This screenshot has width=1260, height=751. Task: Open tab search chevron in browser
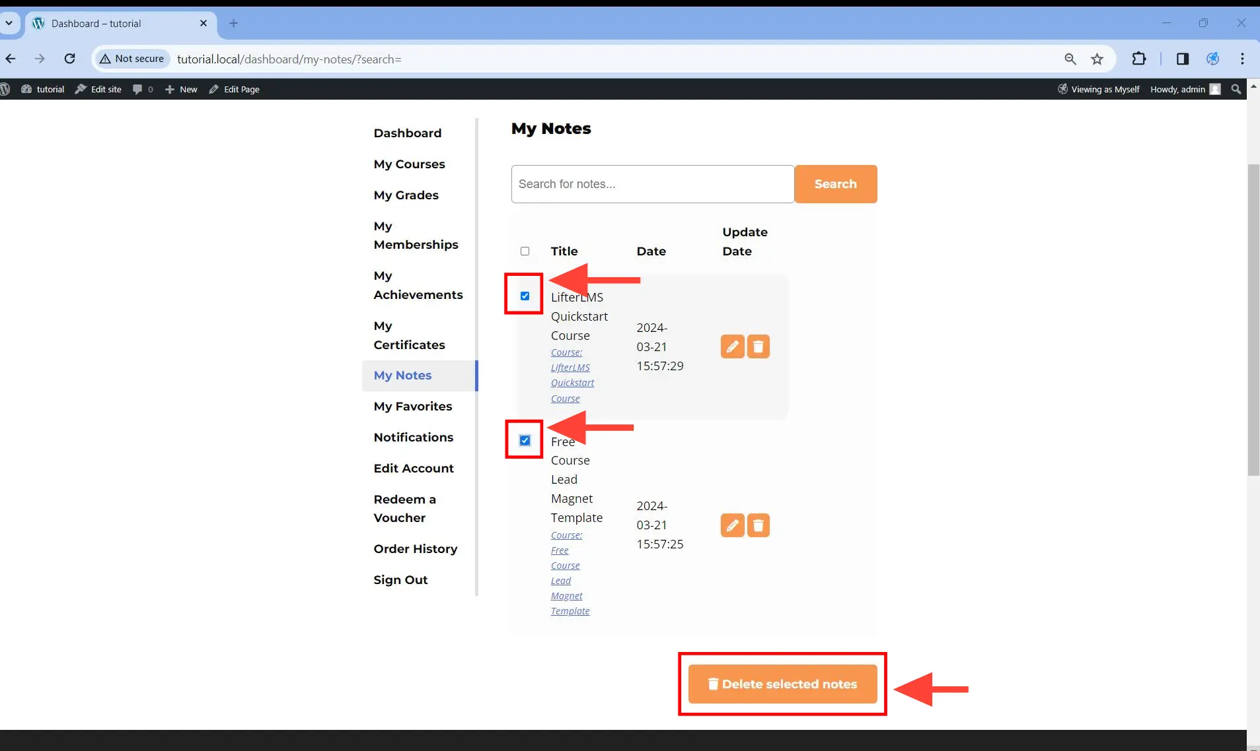pyautogui.click(x=9, y=23)
